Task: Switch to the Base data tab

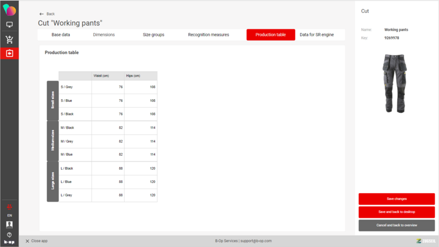Action: tap(60, 35)
